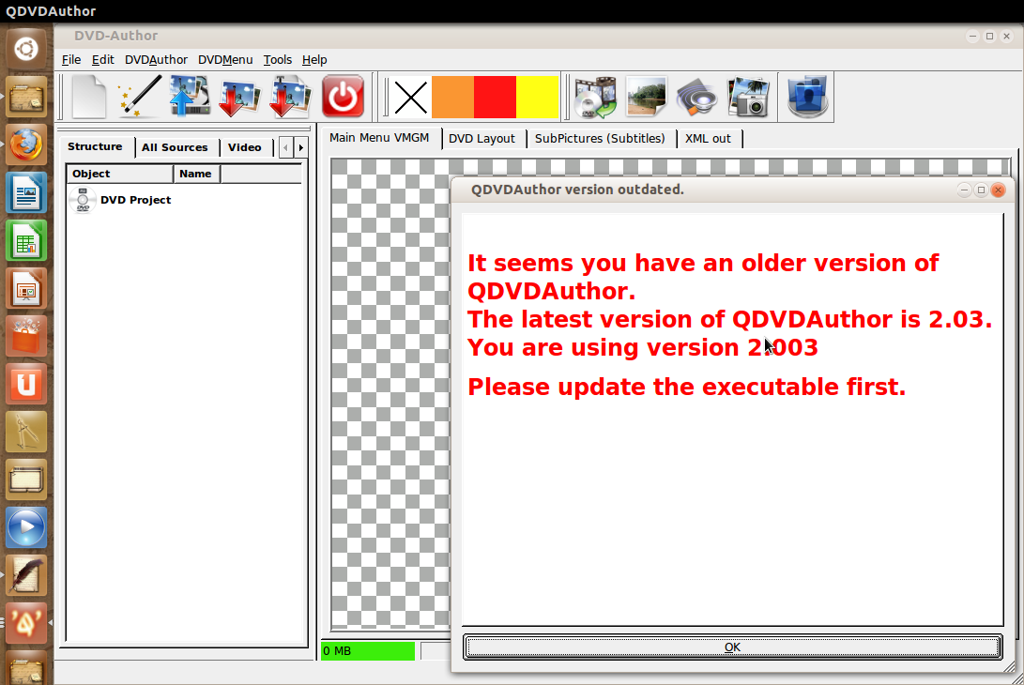Screen dimensions: 1024x685
Task: Click the blank new project page icon
Action: click(x=89, y=97)
